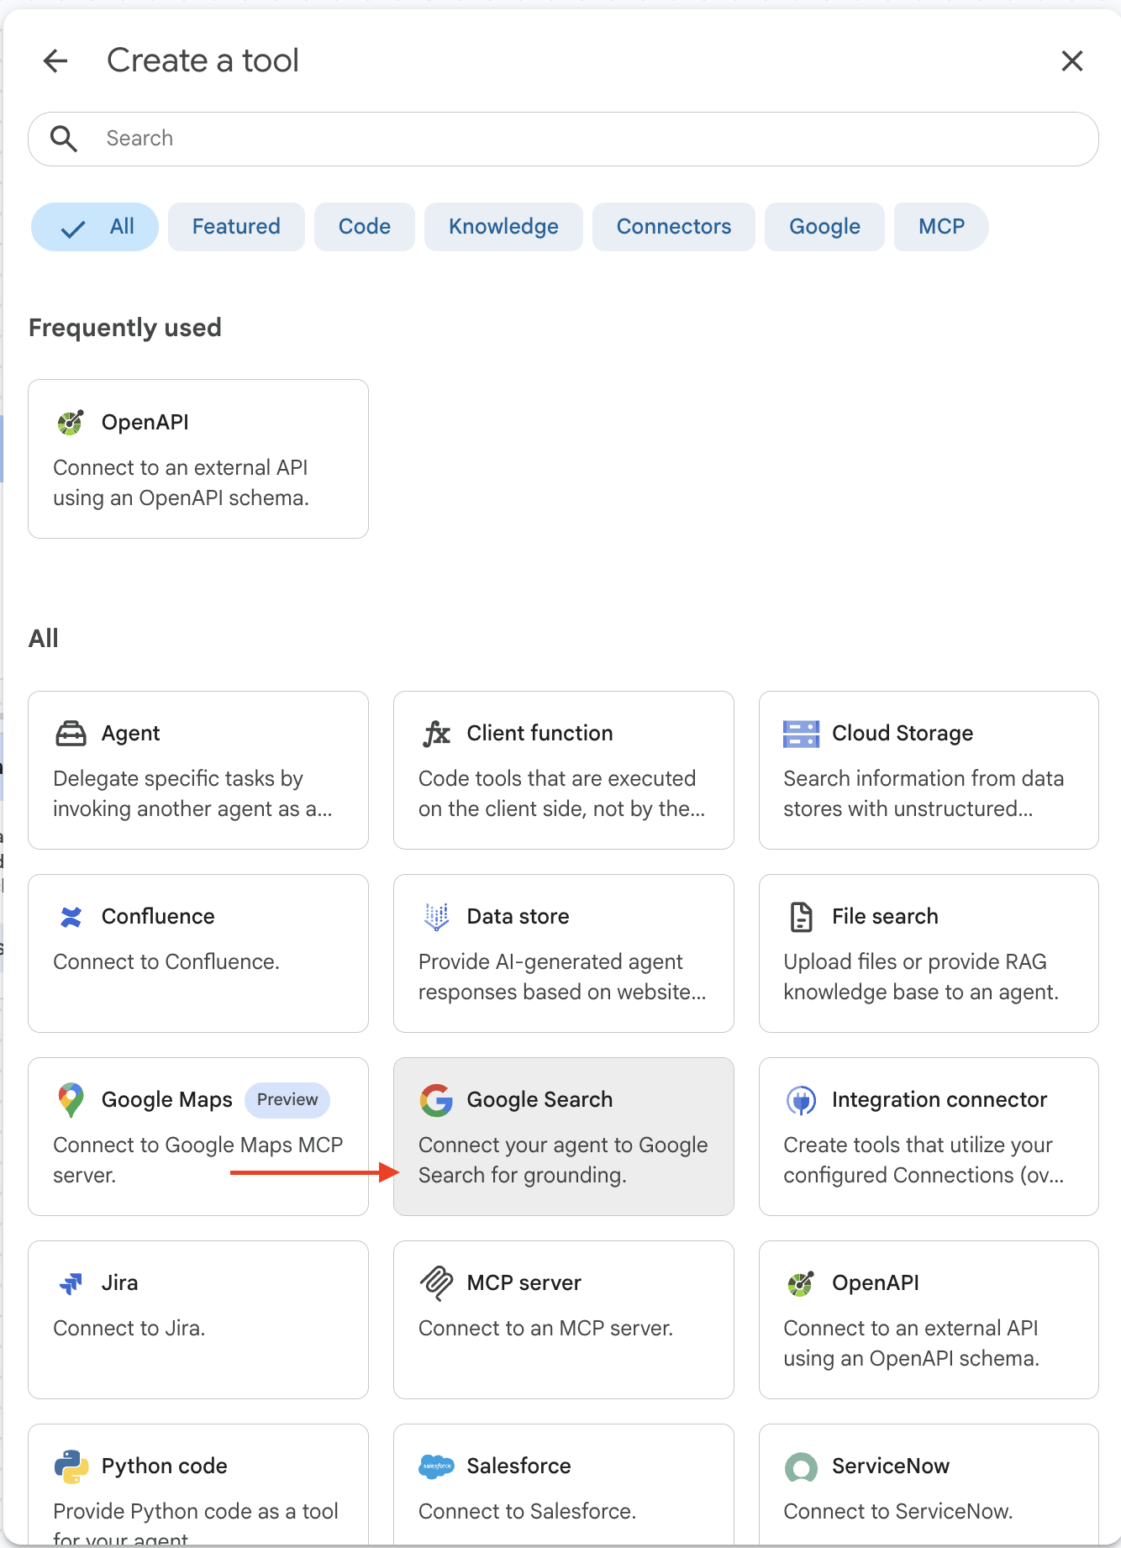The height and width of the screenshot is (1548, 1121).
Task: Click OpenAPI icon under Frequently used
Action: pos(71,422)
